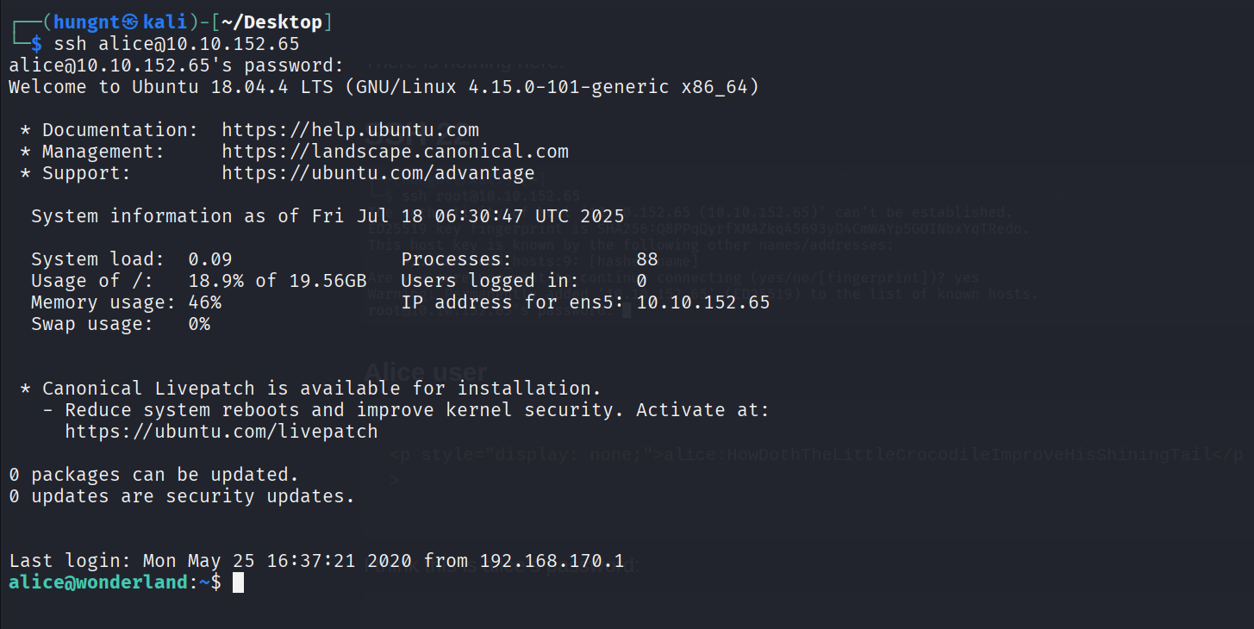Click the last login IP 192.168.170.1
Image resolution: width=1254 pixels, height=629 pixels.
552,561
